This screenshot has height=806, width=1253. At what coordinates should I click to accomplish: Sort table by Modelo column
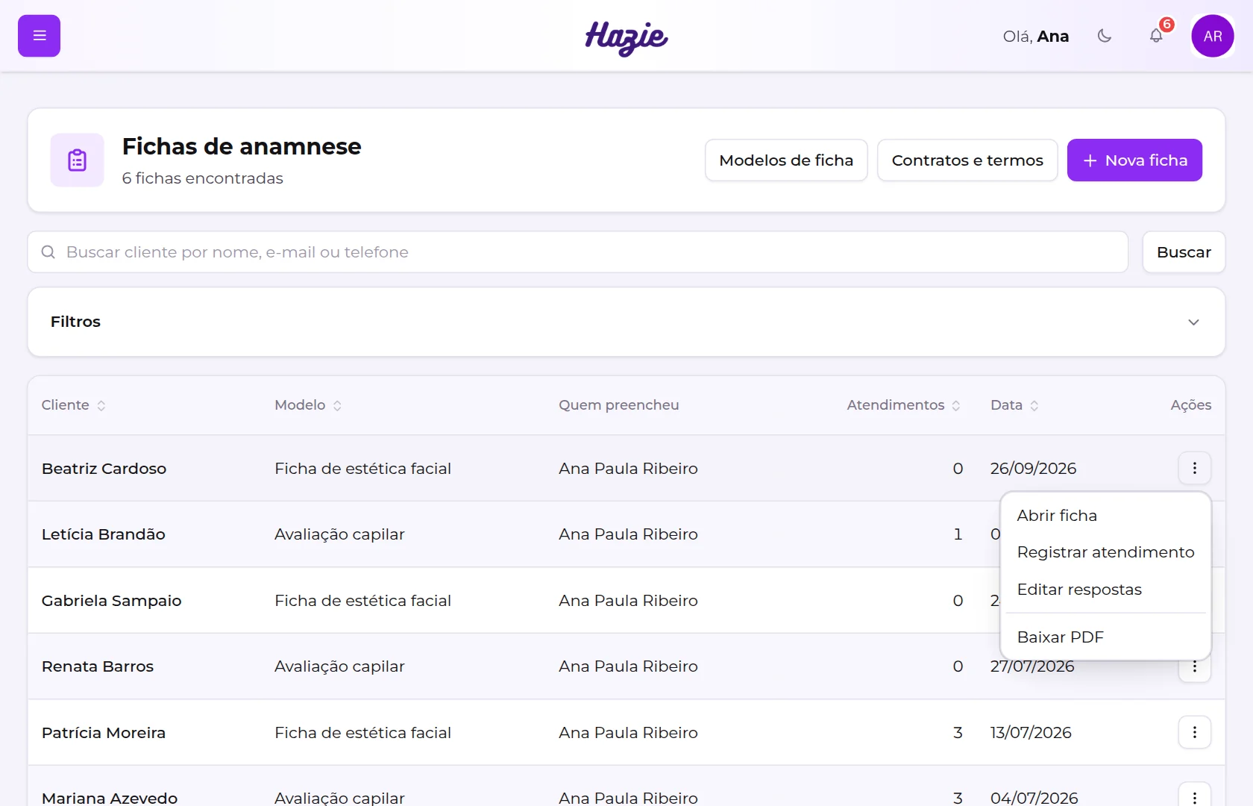[x=308, y=405]
